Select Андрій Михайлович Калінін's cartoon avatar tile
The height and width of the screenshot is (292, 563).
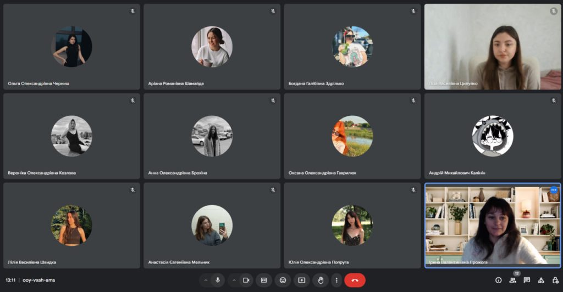(493, 136)
